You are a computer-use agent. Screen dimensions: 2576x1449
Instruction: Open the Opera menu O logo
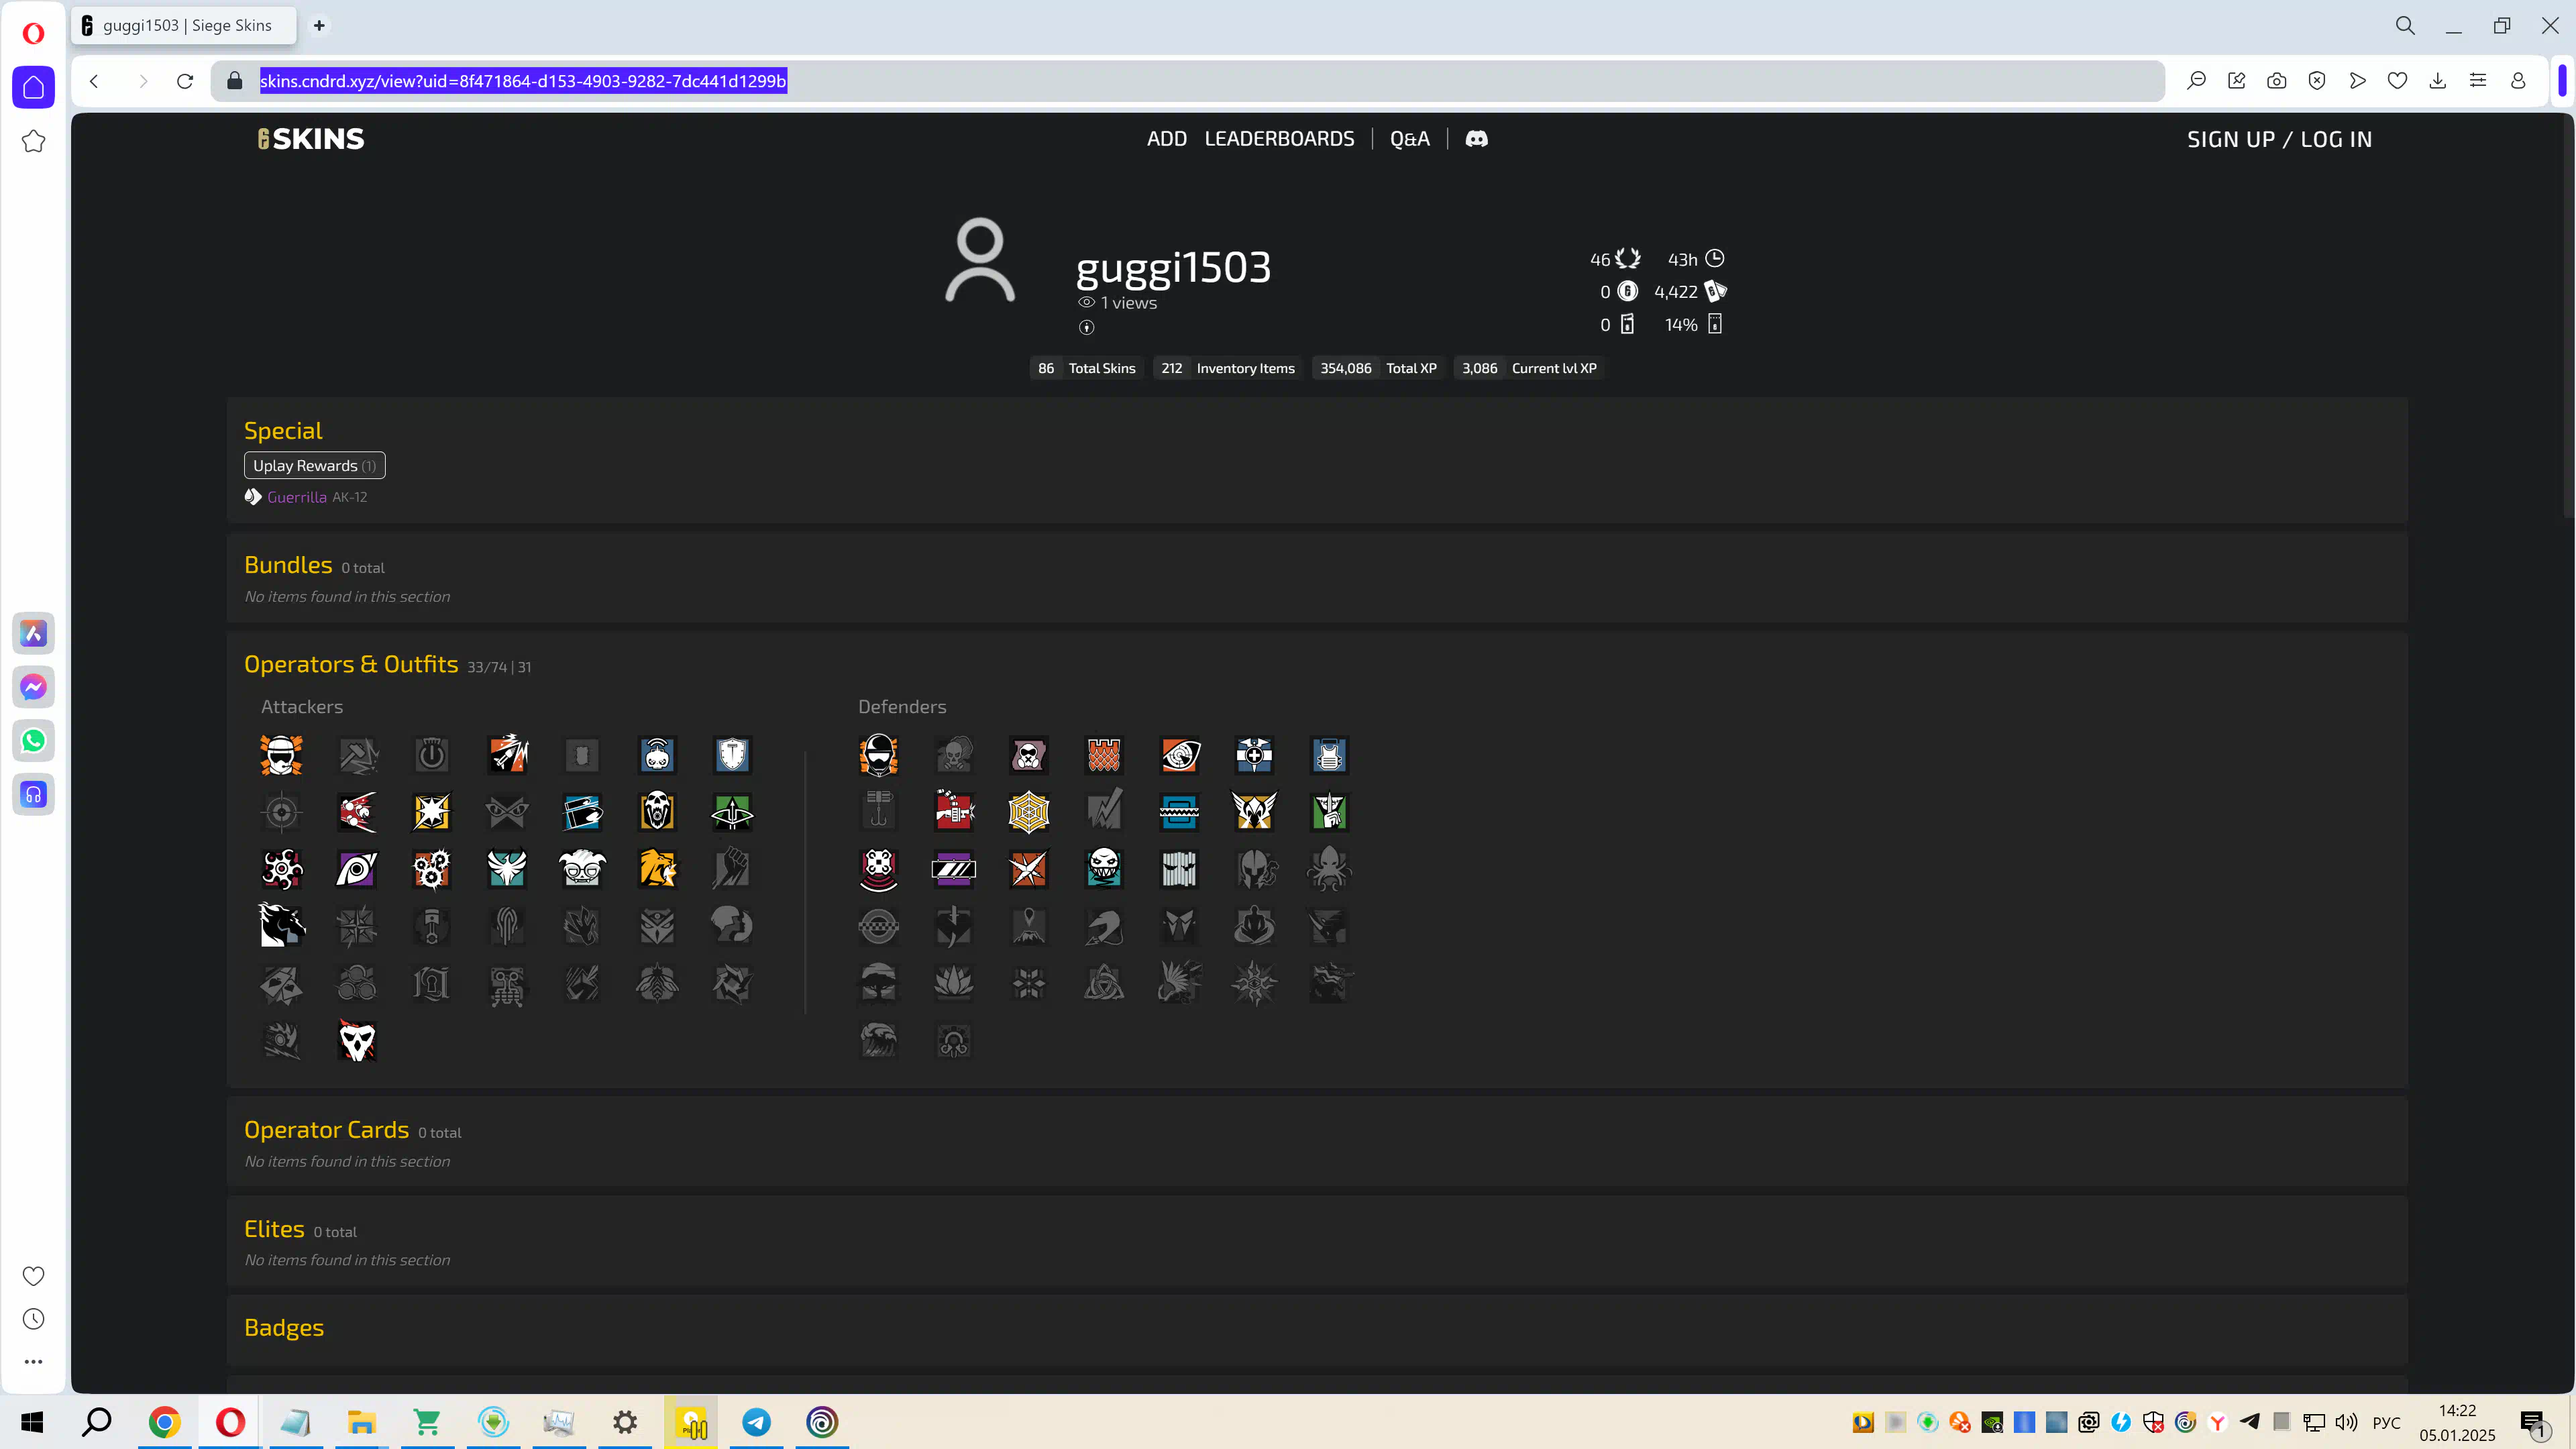pyautogui.click(x=33, y=34)
